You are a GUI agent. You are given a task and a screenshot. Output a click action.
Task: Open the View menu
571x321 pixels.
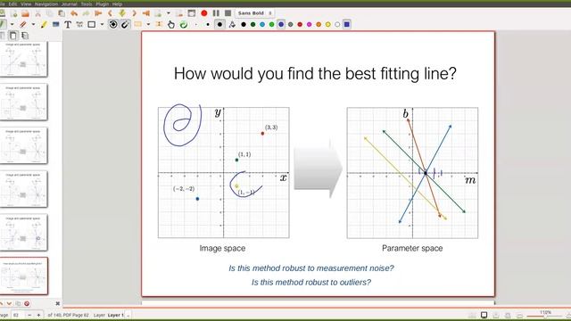coord(26,4)
